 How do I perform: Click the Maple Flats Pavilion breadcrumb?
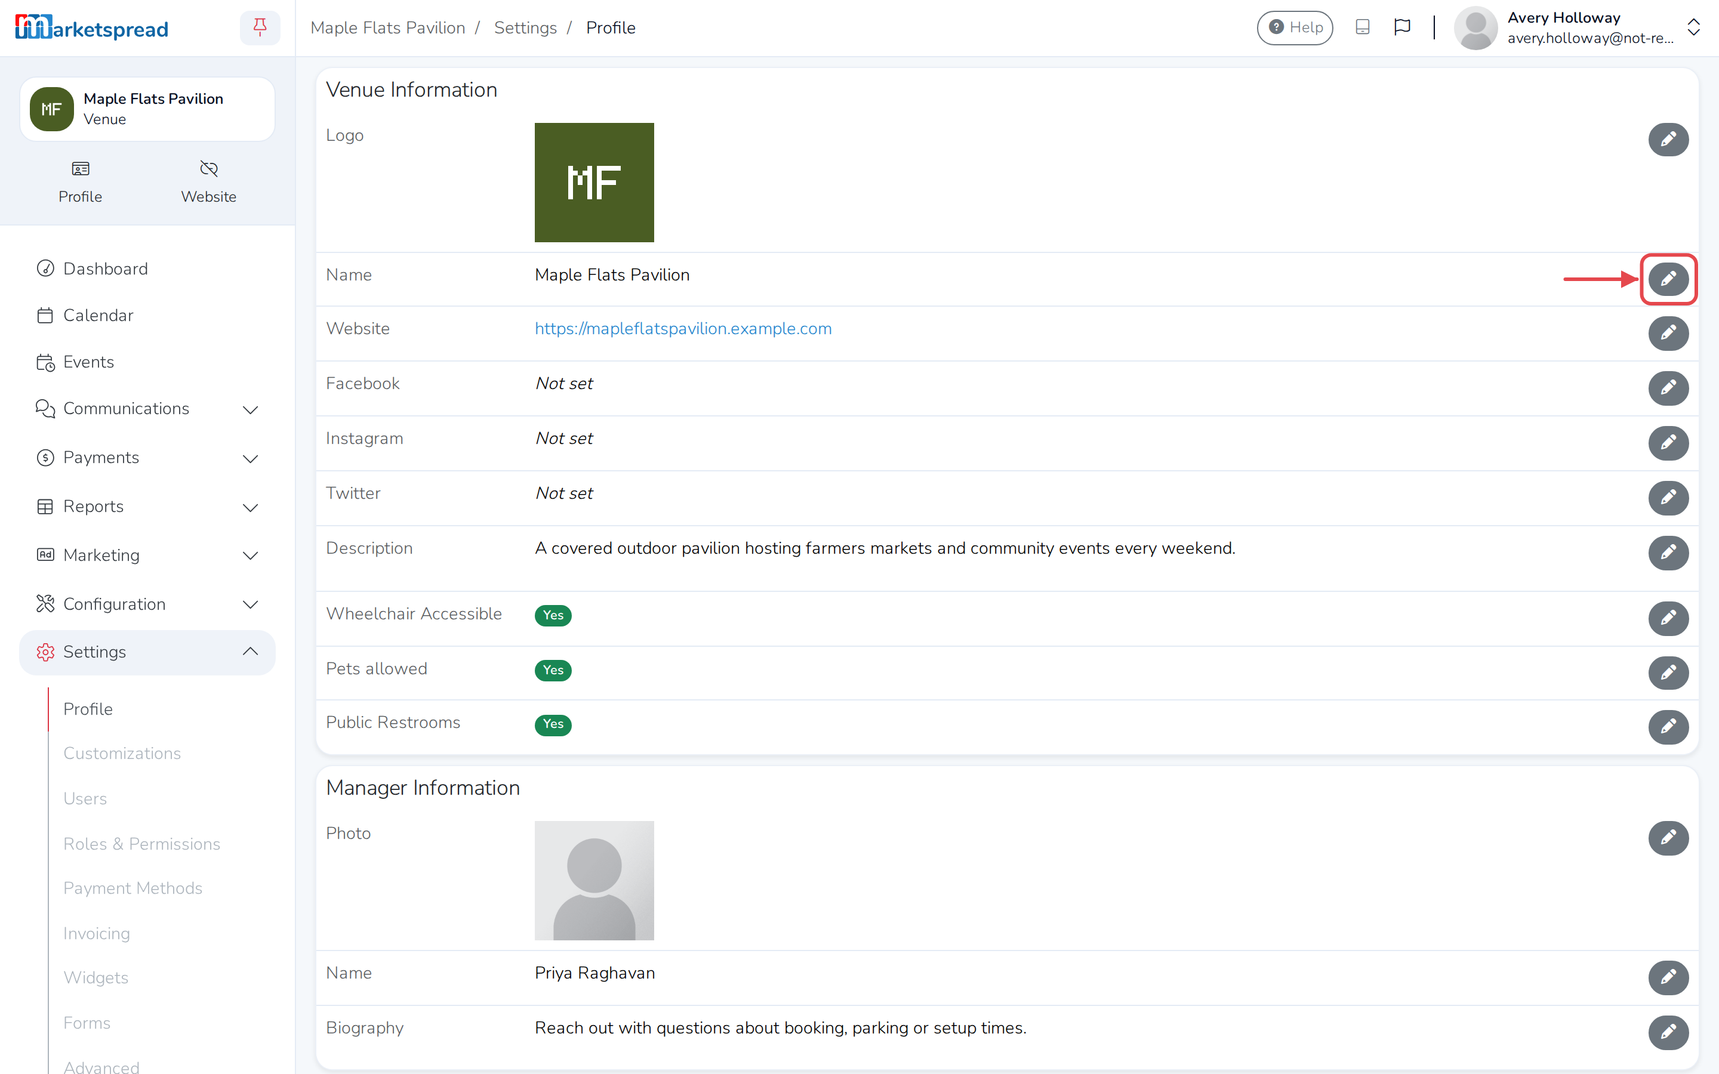(388, 27)
